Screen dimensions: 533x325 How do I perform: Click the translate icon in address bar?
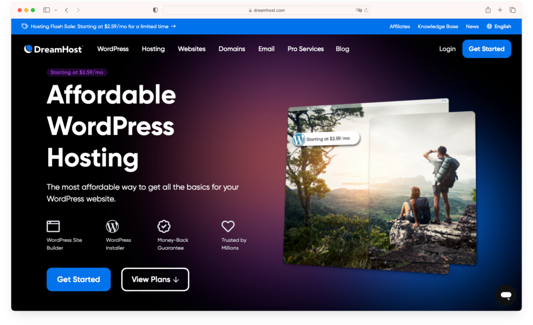click(359, 10)
